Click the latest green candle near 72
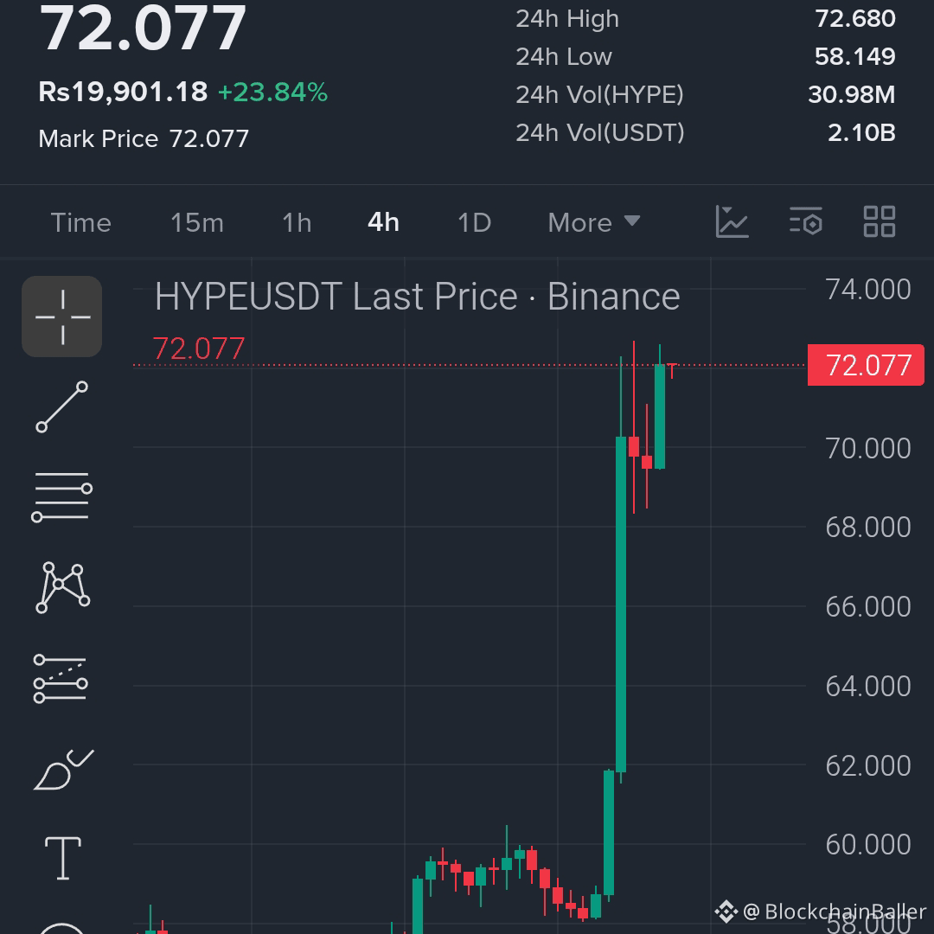The width and height of the screenshot is (934, 934). (659, 416)
